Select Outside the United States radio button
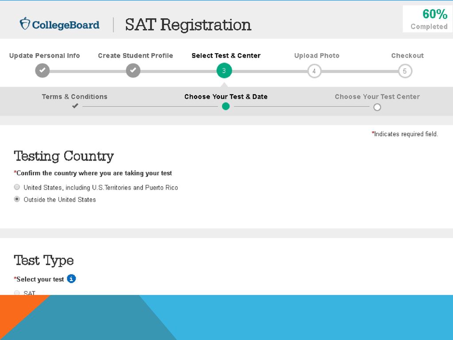 pos(17,199)
